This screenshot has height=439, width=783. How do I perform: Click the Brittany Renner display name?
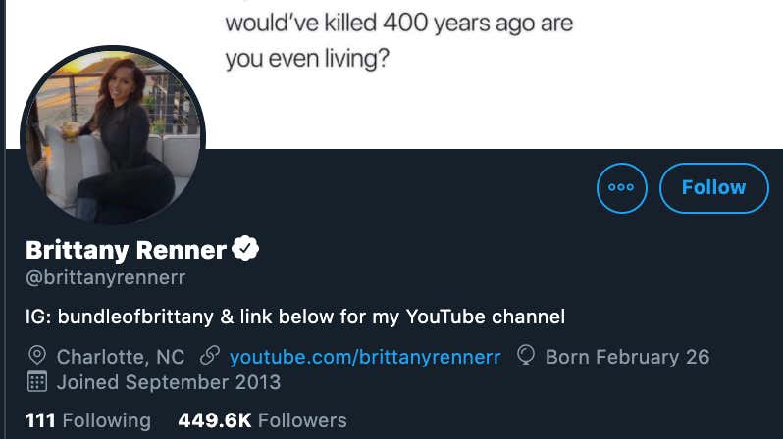pos(126,250)
